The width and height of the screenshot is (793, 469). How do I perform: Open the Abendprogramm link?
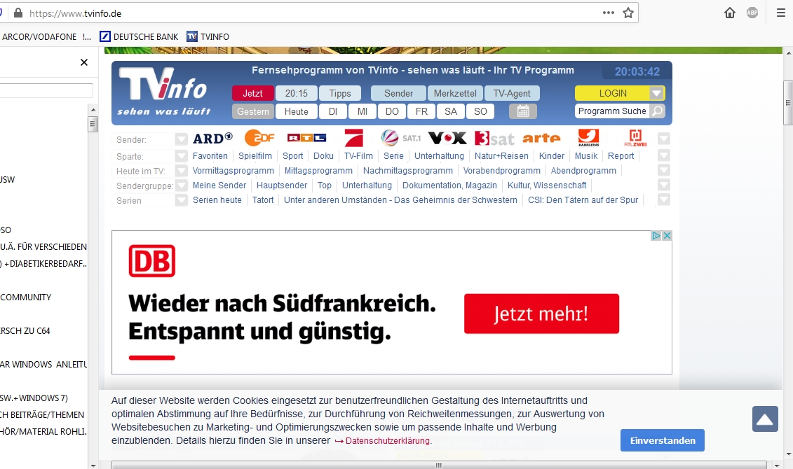coord(583,171)
